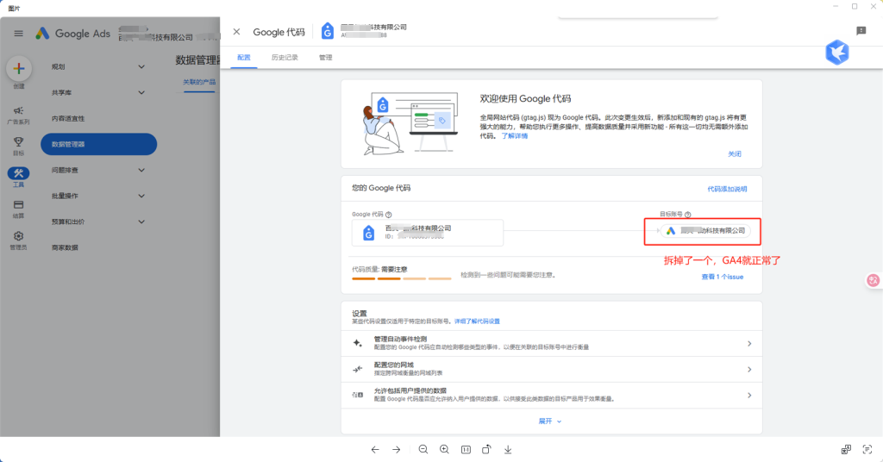Click the blue Google tag icon in panel header

(327, 31)
